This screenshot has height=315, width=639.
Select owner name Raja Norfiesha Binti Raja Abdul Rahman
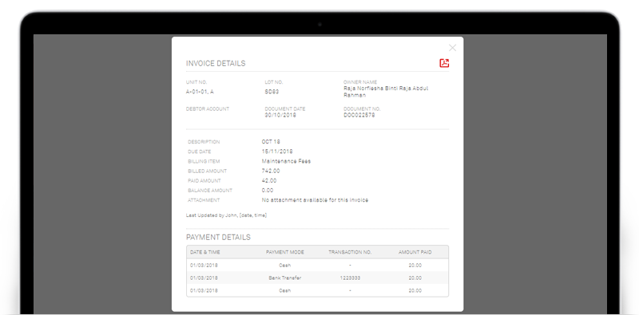(386, 92)
